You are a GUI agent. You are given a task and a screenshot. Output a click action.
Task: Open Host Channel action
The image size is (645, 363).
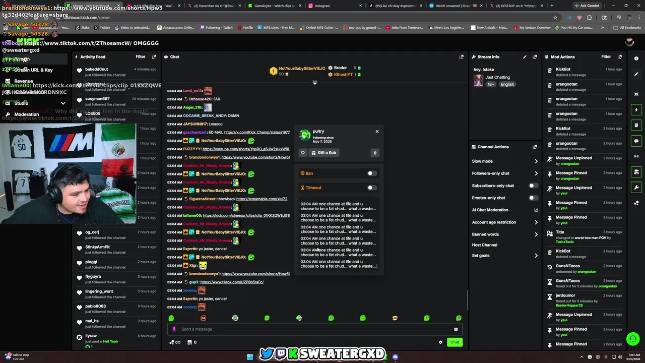click(485, 245)
